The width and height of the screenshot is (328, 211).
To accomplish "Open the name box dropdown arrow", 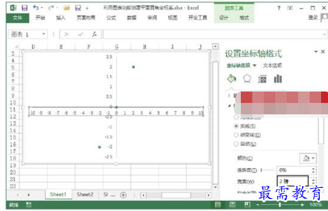I will pos(44,34).
